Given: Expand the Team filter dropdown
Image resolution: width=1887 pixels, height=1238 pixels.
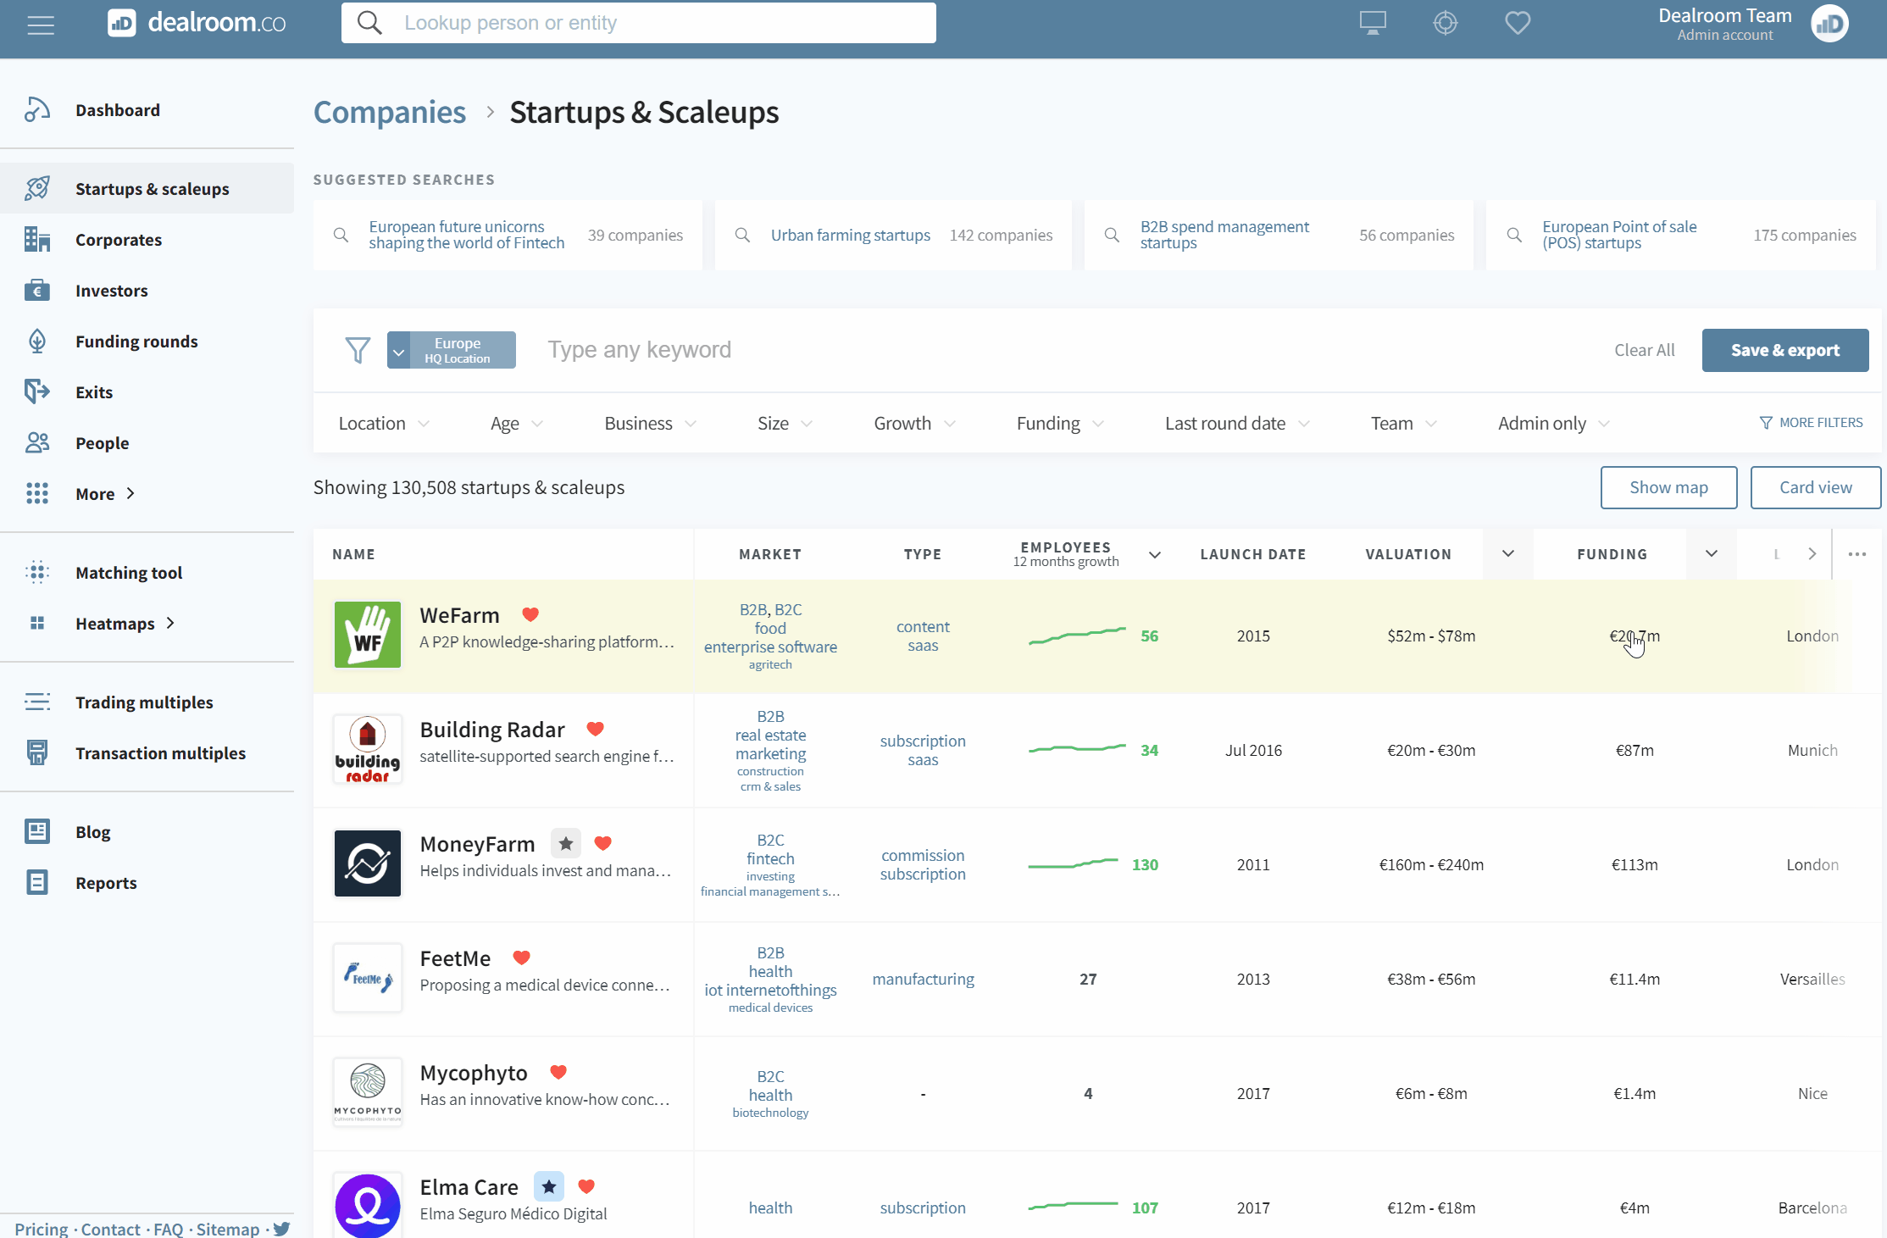Looking at the screenshot, I should (x=1404, y=424).
